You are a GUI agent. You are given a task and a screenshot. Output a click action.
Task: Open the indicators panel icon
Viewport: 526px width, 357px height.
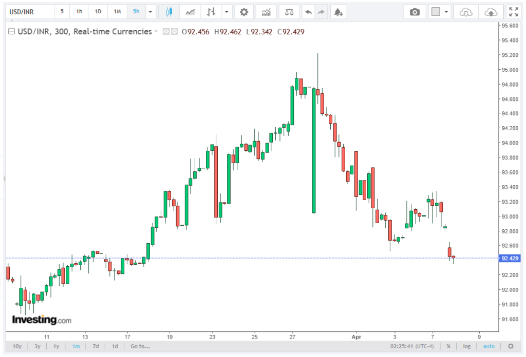pyautogui.click(x=266, y=12)
